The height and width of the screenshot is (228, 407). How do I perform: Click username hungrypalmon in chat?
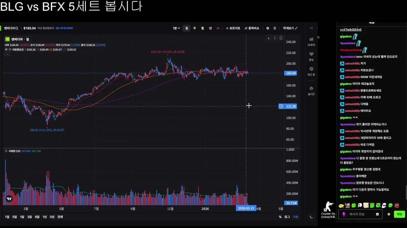pos(350,50)
